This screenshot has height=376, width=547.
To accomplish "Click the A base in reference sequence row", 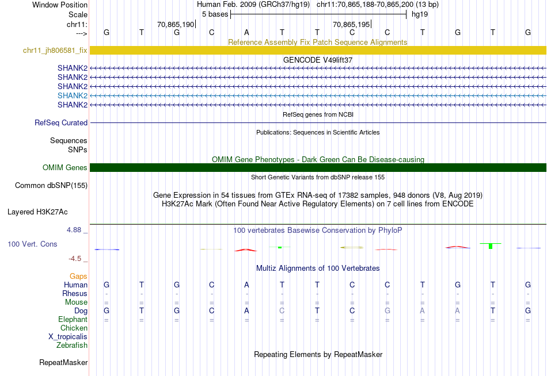I will pyautogui.click(x=246, y=33).
